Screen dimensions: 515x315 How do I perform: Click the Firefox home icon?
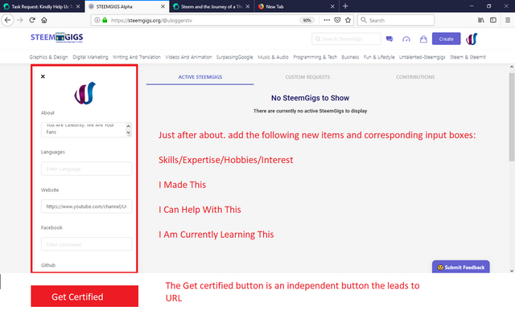pyautogui.click(x=44, y=20)
